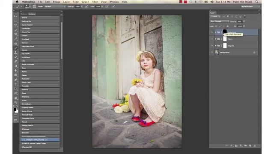Select the Hand tool
The height and width of the screenshot is (154, 274).
[16, 98]
